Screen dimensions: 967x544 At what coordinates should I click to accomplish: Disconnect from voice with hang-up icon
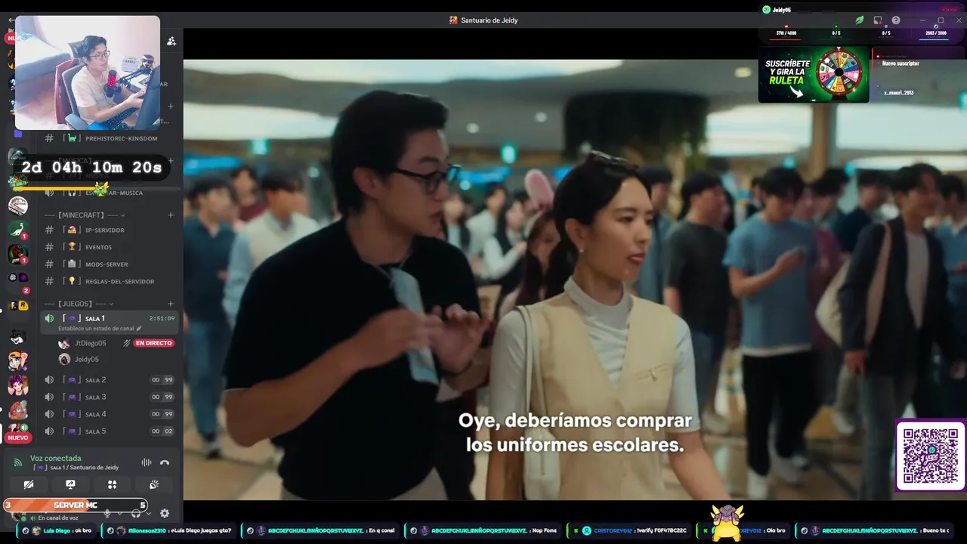(165, 462)
